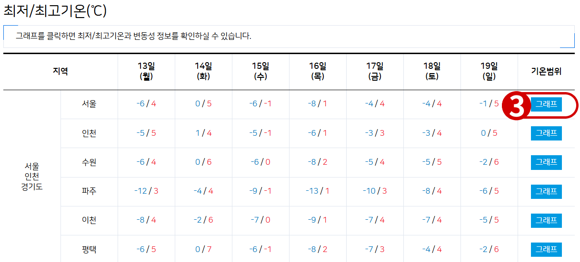Open the 그래프 button for 서울
The image size is (580, 262).
tap(546, 104)
